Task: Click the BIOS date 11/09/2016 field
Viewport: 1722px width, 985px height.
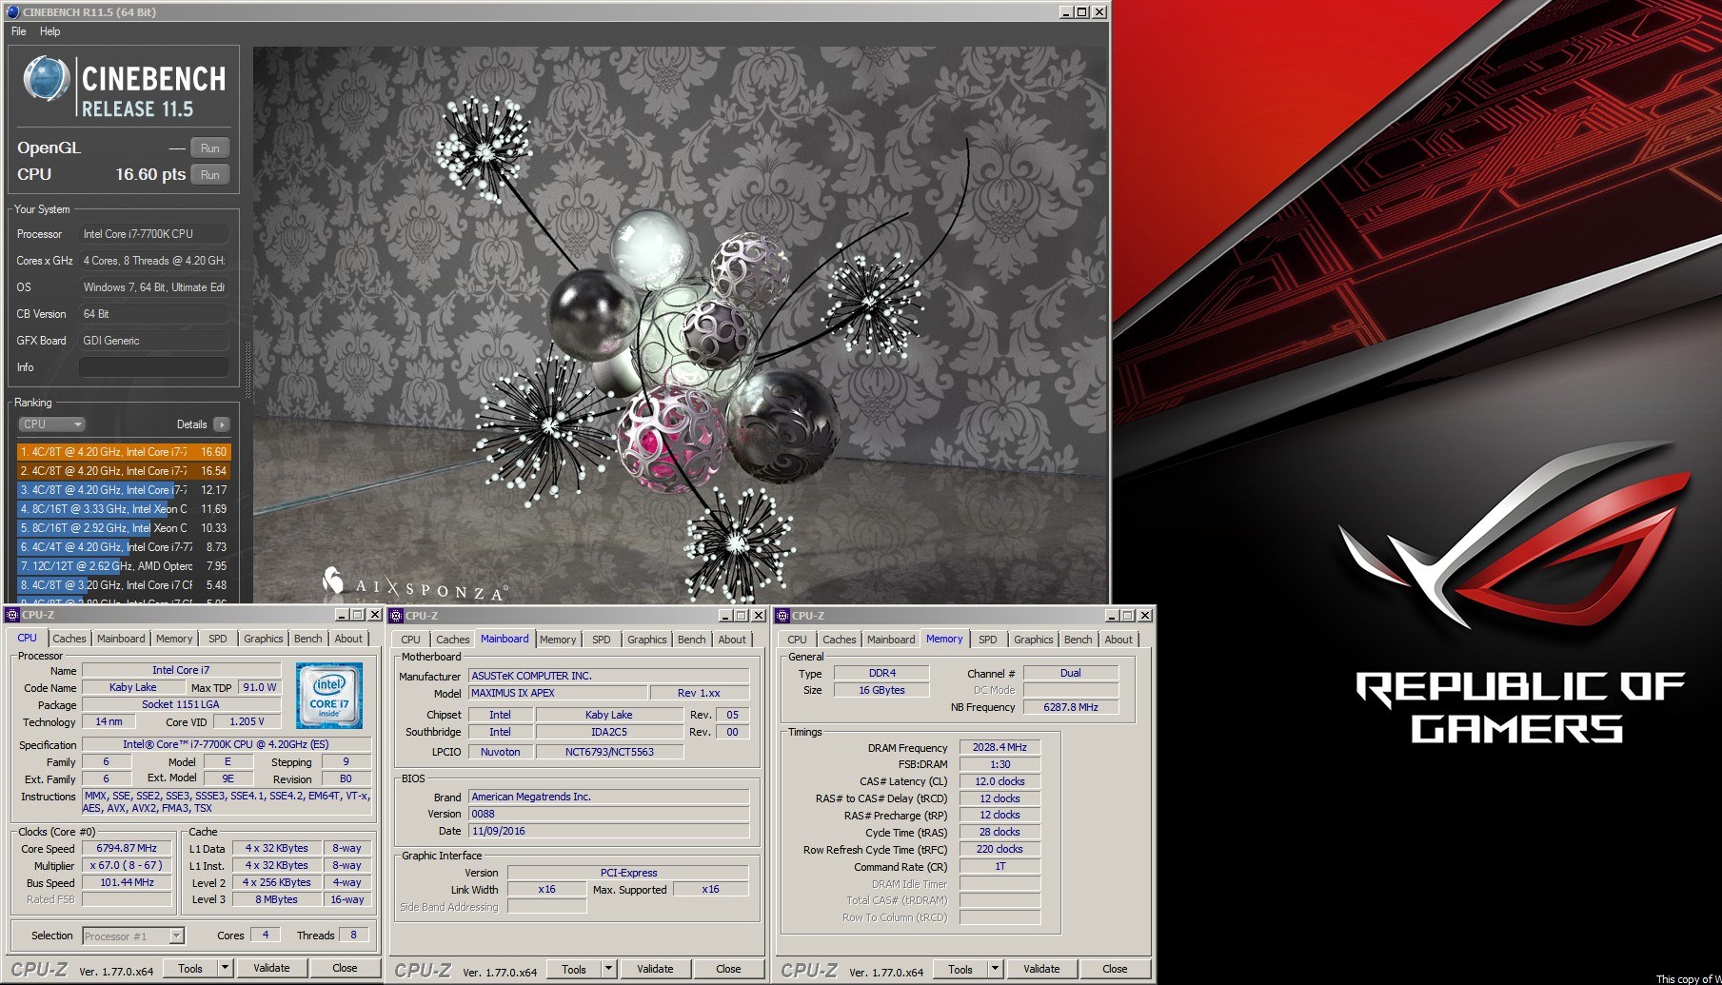Action: [608, 831]
